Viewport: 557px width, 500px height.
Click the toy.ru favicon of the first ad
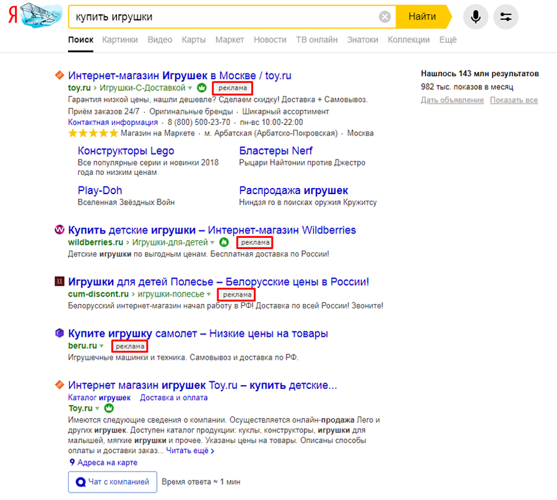click(59, 75)
